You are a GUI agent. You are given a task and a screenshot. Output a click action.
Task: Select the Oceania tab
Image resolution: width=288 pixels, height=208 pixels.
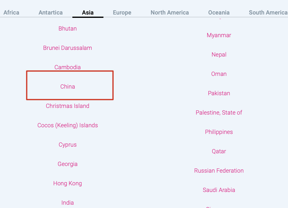pyautogui.click(x=219, y=12)
